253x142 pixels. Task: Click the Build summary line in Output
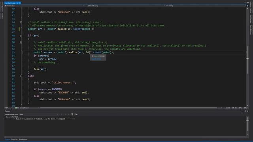click(40, 119)
